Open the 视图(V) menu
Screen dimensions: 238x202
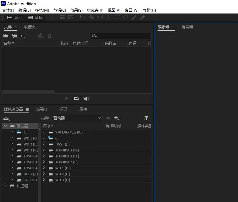click(x=114, y=10)
